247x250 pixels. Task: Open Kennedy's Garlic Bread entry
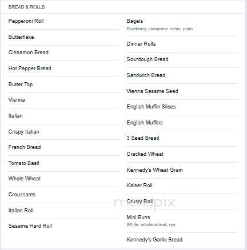click(x=154, y=240)
